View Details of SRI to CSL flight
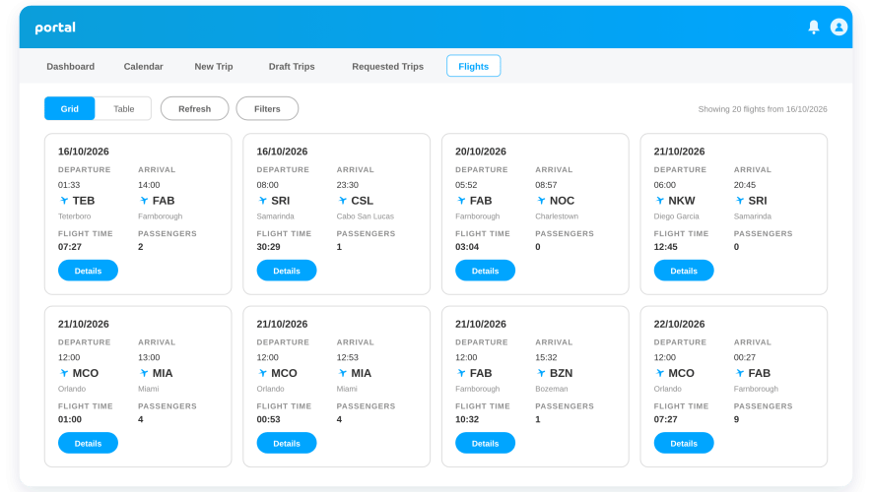This screenshot has height=492, width=872. pos(287,271)
